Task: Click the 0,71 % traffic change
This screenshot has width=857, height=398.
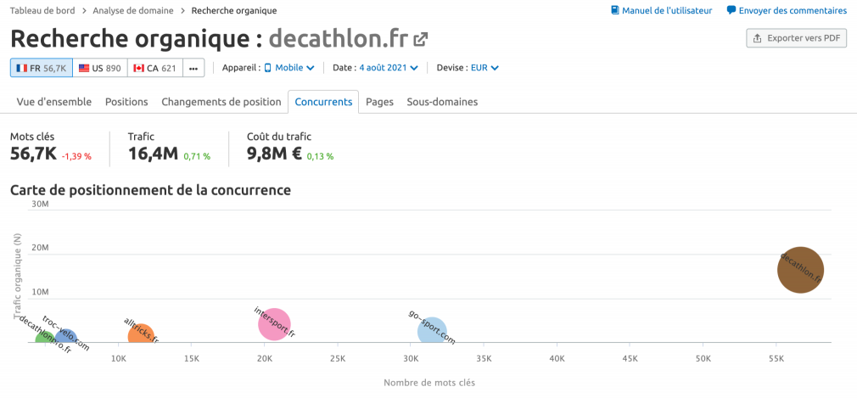Action: coord(197,156)
